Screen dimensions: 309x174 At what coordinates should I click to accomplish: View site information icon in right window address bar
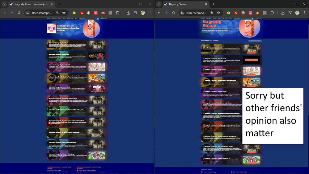click(182, 13)
